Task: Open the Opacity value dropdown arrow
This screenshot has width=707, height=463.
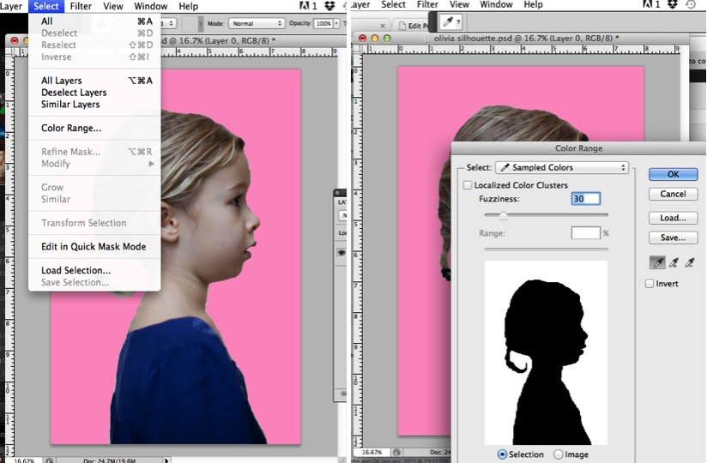Action: (336, 23)
